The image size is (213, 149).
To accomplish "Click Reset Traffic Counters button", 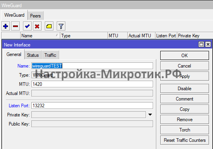I will [x=184, y=140].
